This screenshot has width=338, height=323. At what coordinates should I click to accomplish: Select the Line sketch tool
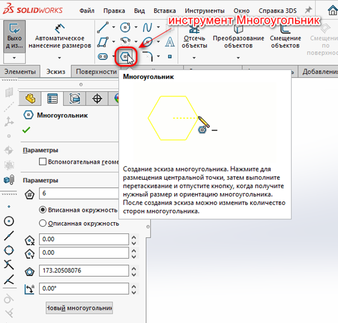[x=103, y=28]
